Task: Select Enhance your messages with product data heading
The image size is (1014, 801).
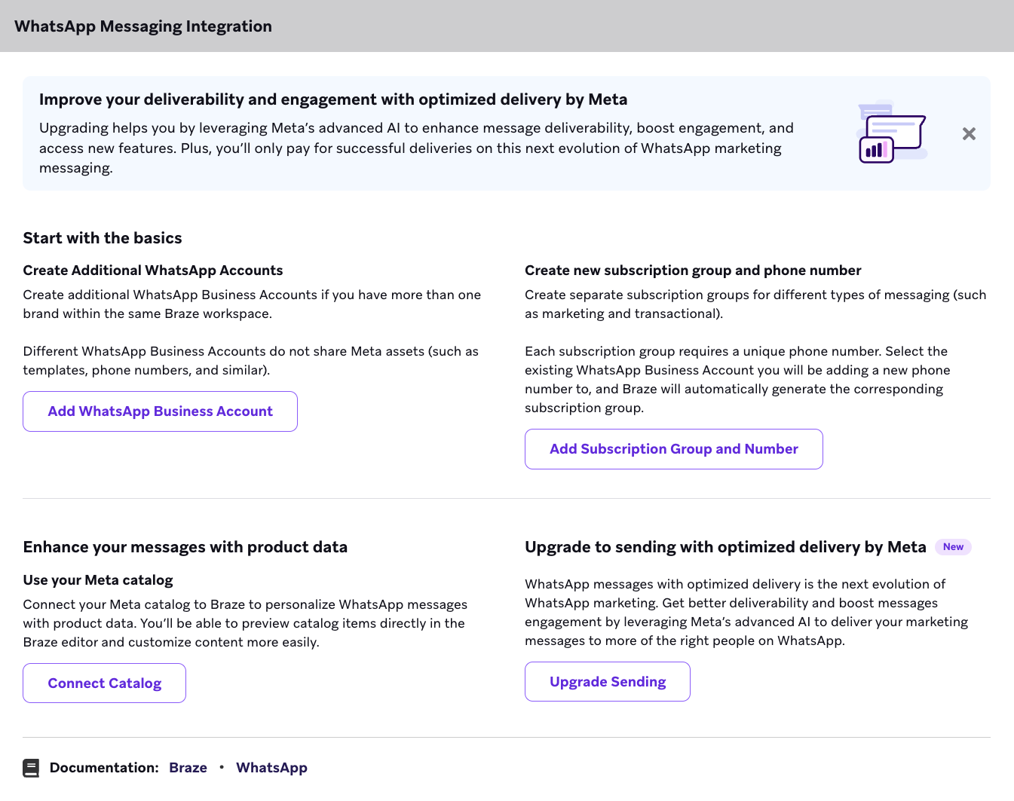Action: [185, 547]
